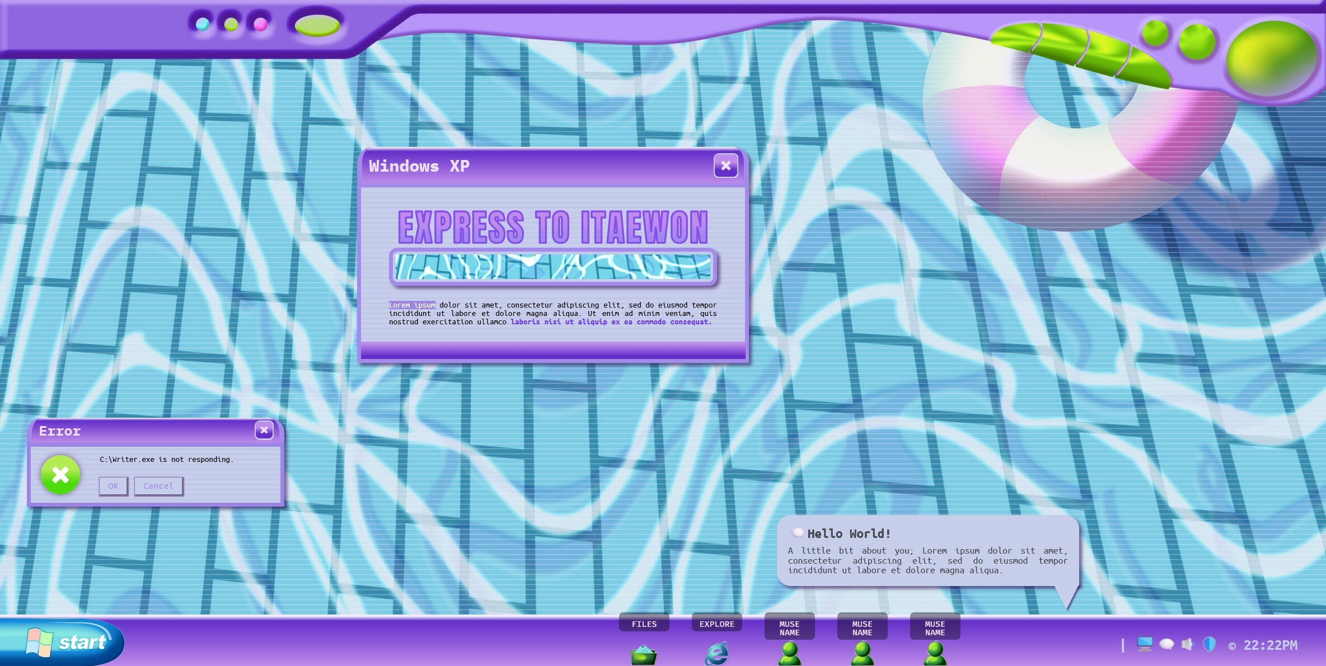Screen dimensions: 1326x666
Task: Click OK in the Error dialog
Action: click(113, 486)
